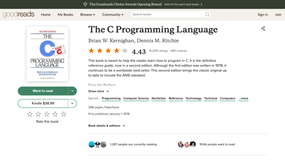
Task: Click the share icon beside the title
Action: point(263,28)
